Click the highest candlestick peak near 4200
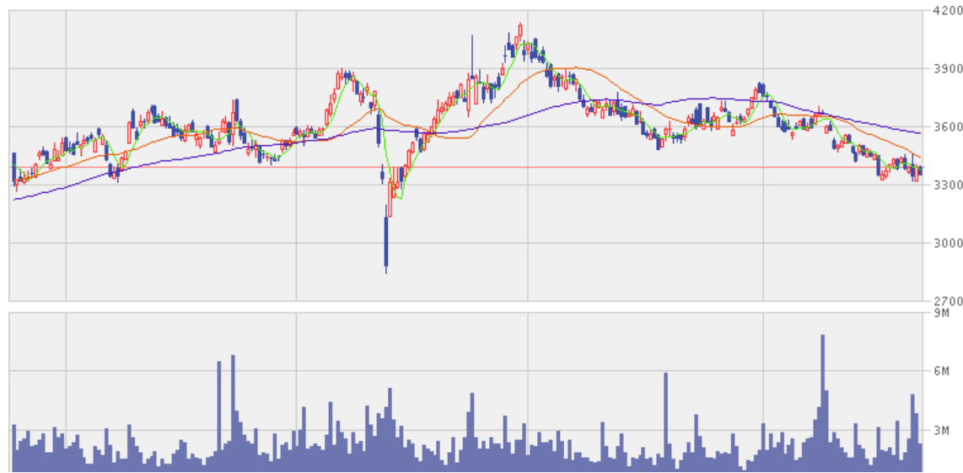Image resolution: width=963 pixels, height=473 pixels. tap(519, 30)
